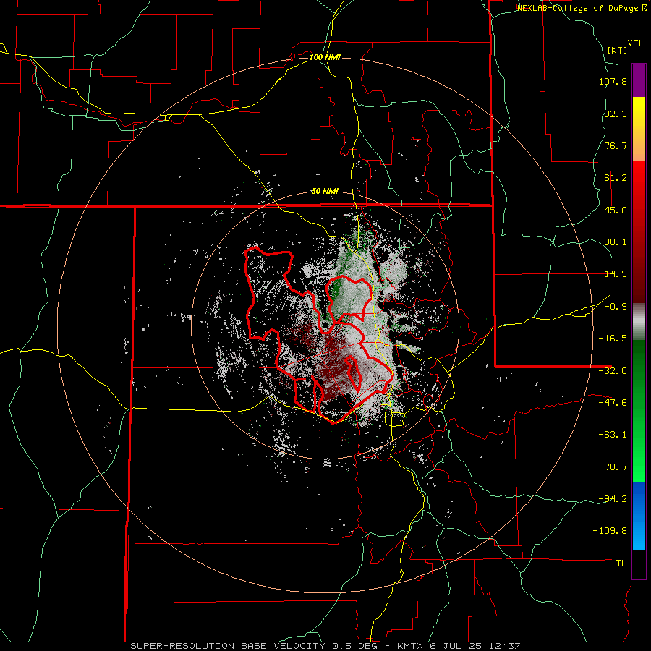
Task: Click the TH threshold label
Action: tap(621, 563)
